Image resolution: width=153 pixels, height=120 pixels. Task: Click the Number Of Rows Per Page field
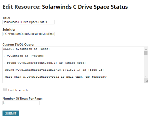(21, 103)
